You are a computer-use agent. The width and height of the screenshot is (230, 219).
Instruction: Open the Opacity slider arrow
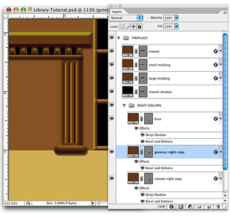(x=177, y=18)
